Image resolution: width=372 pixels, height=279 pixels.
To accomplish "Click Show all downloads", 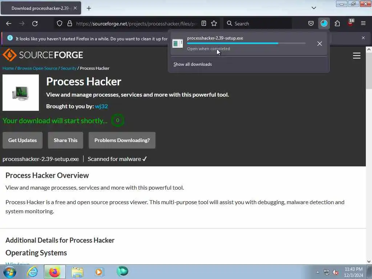I will 193,64.
